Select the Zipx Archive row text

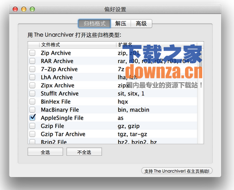[x=57, y=85]
